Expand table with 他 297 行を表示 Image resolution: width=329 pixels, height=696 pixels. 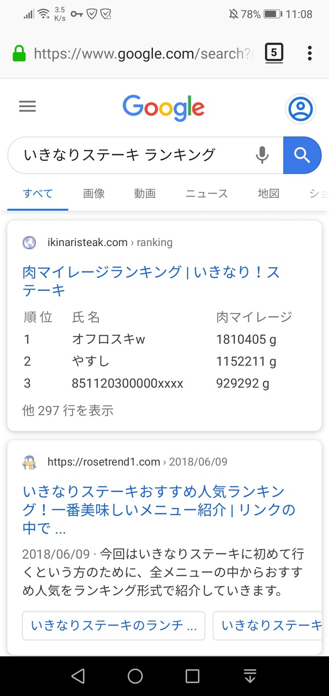tap(68, 410)
